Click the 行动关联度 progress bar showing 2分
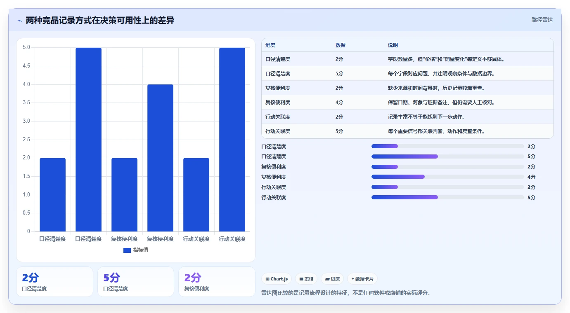The image size is (570, 313). 448,187
